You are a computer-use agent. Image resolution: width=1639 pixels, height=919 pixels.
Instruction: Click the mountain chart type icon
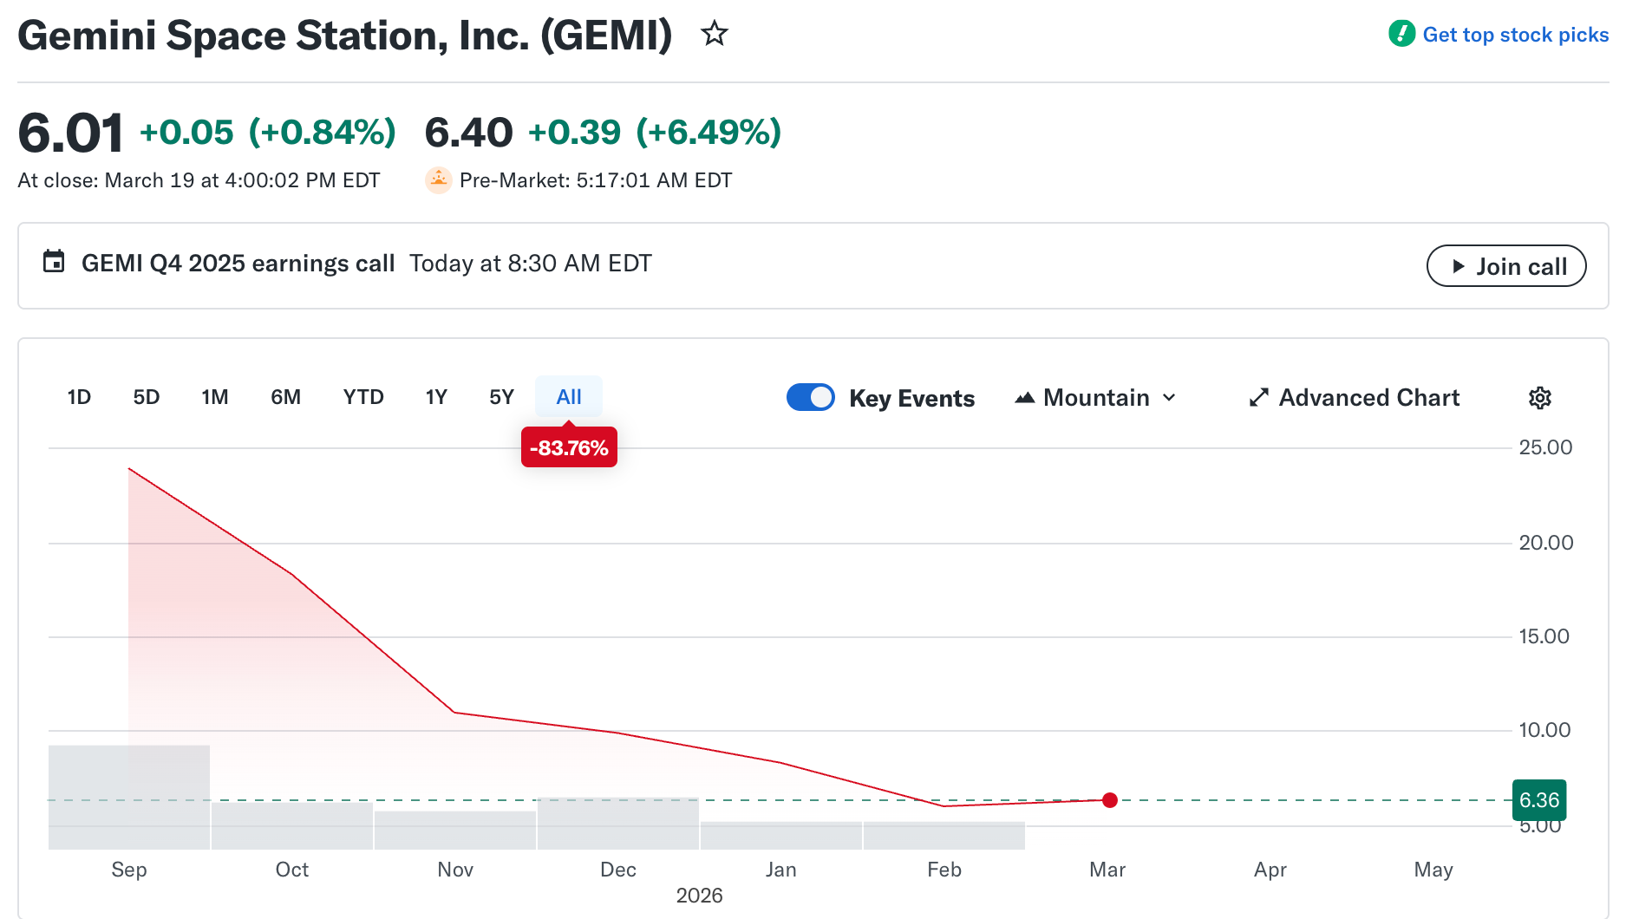1025,397
